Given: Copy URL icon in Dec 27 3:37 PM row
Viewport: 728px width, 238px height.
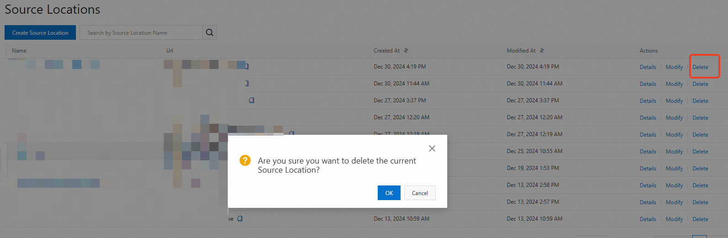Looking at the screenshot, I should tap(252, 100).
